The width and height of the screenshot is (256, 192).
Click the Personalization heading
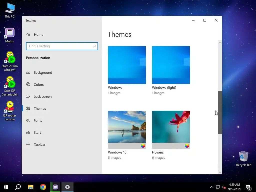click(x=38, y=58)
